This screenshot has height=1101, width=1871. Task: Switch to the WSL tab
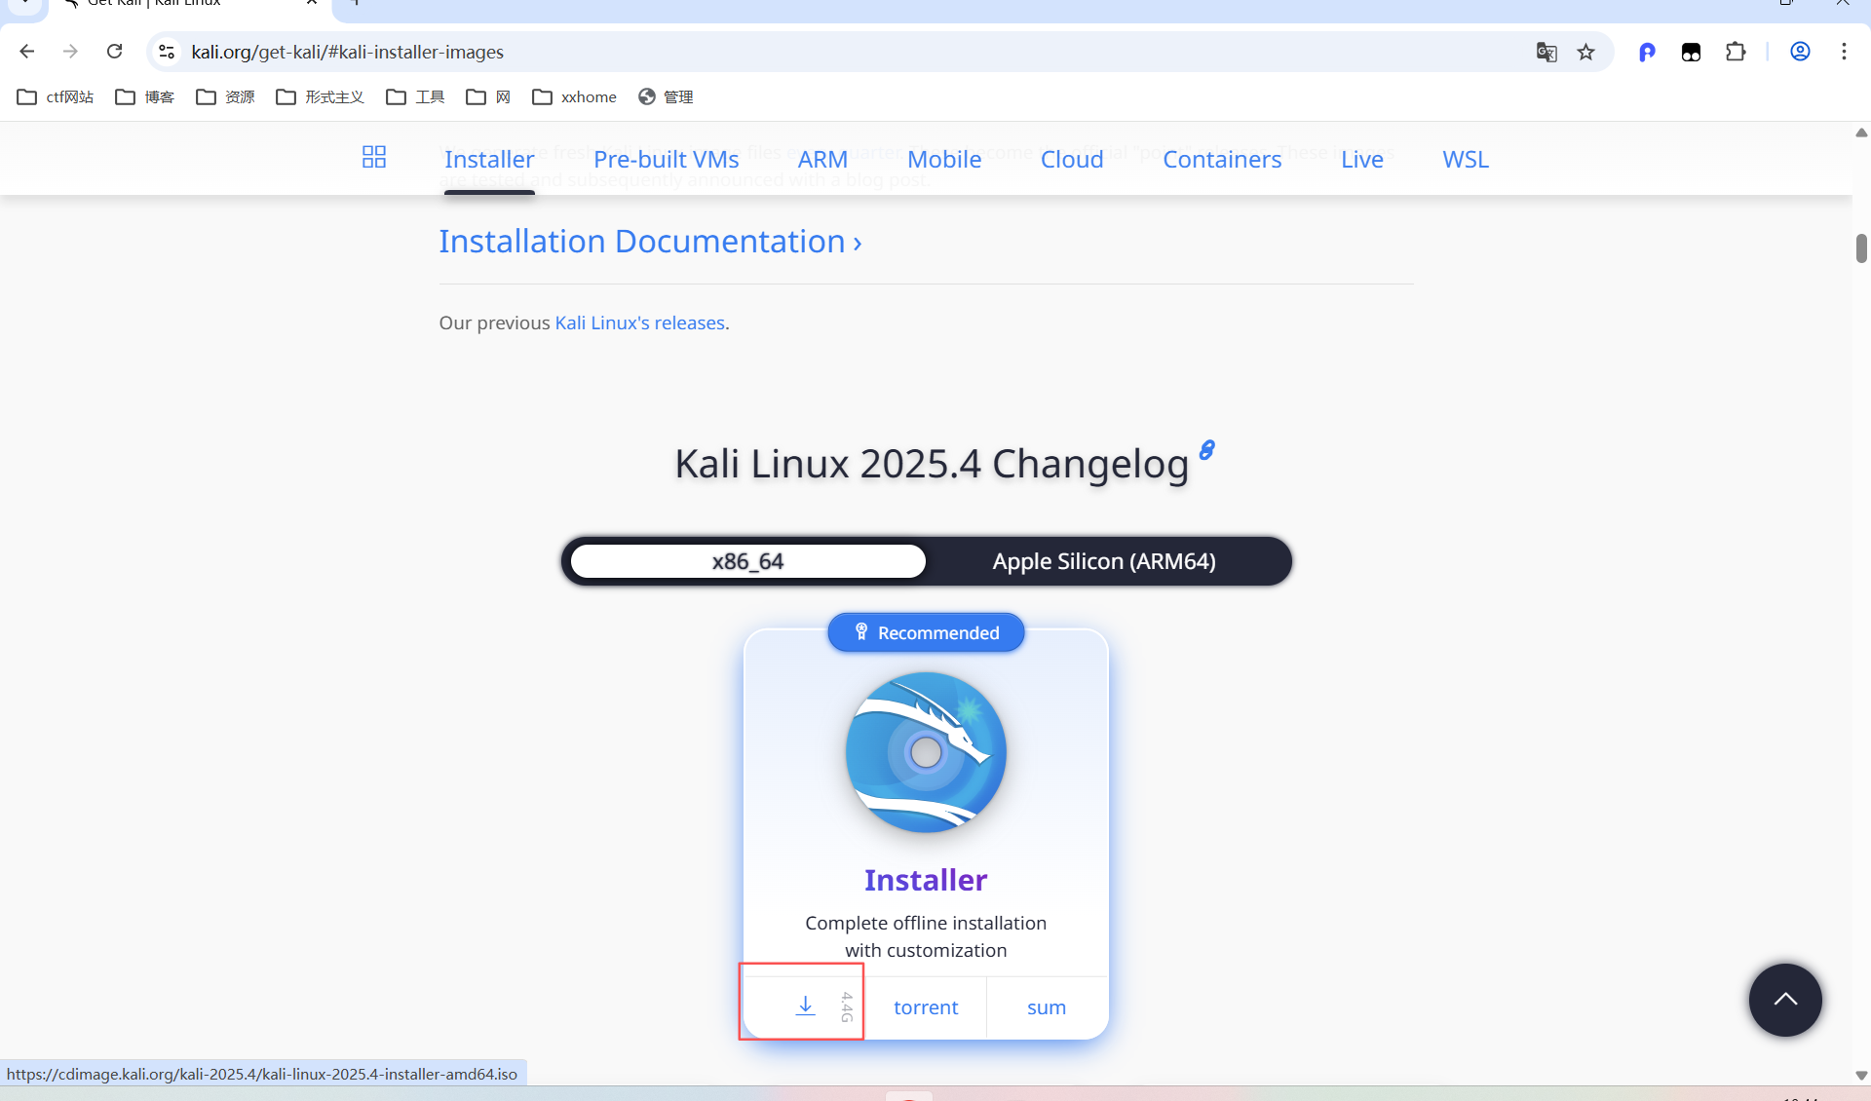1466,159
